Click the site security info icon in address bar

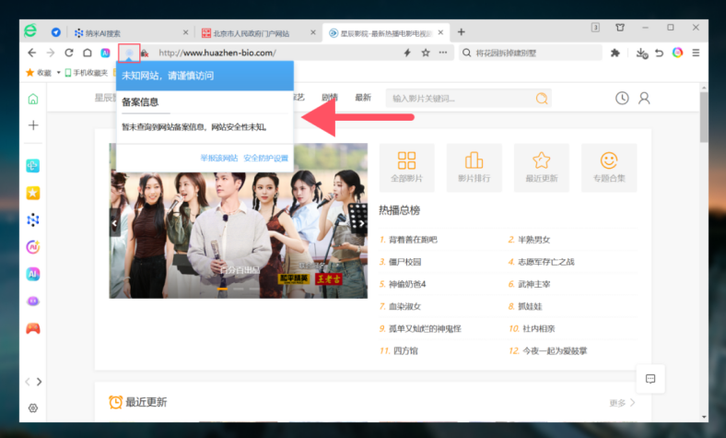pyautogui.click(x=129, y=53)
